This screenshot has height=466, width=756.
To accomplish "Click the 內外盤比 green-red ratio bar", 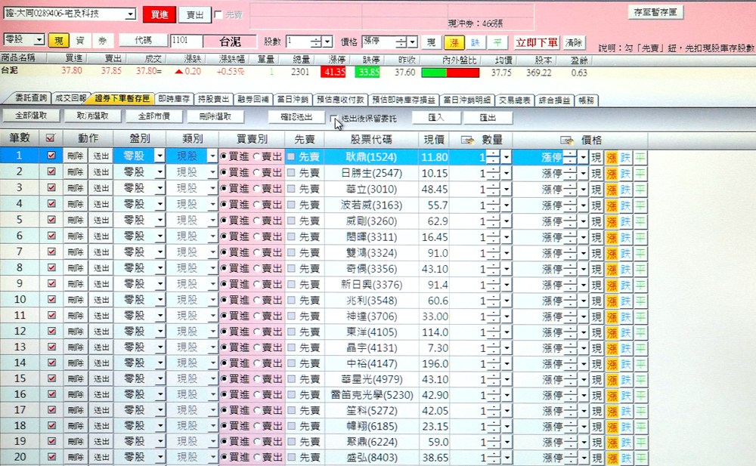I will pyautogui.click(x=451, y=73).
